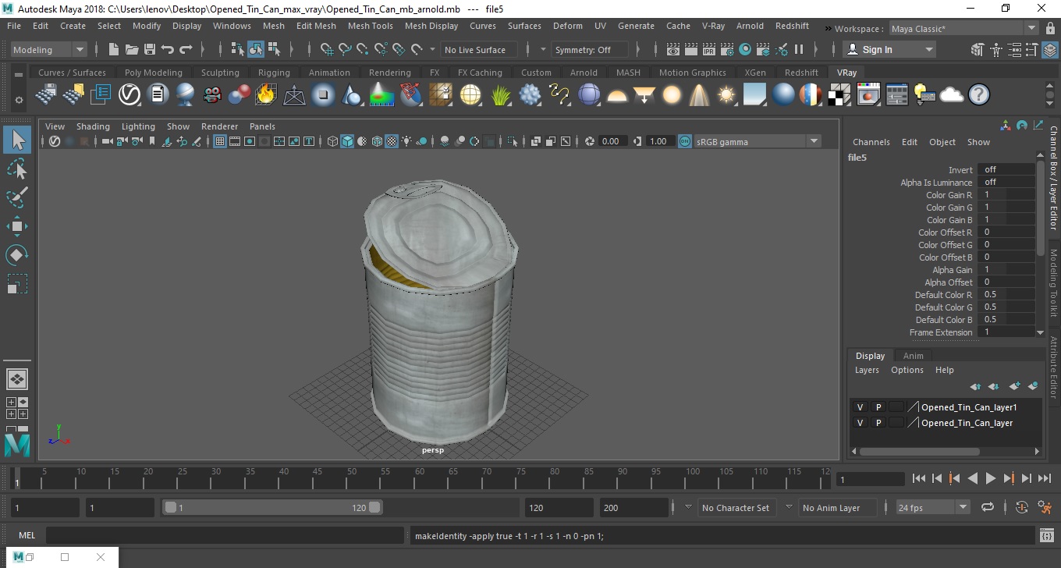Open the V-Ray Frame Buffer shelf icon

tap(868, 95)
